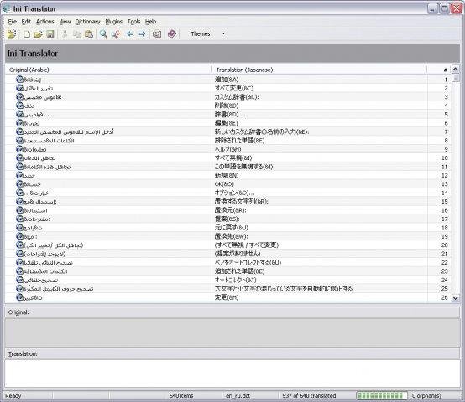Open the File menu
The height and width of the screenshot is (402, 465).
click(12, 22)
